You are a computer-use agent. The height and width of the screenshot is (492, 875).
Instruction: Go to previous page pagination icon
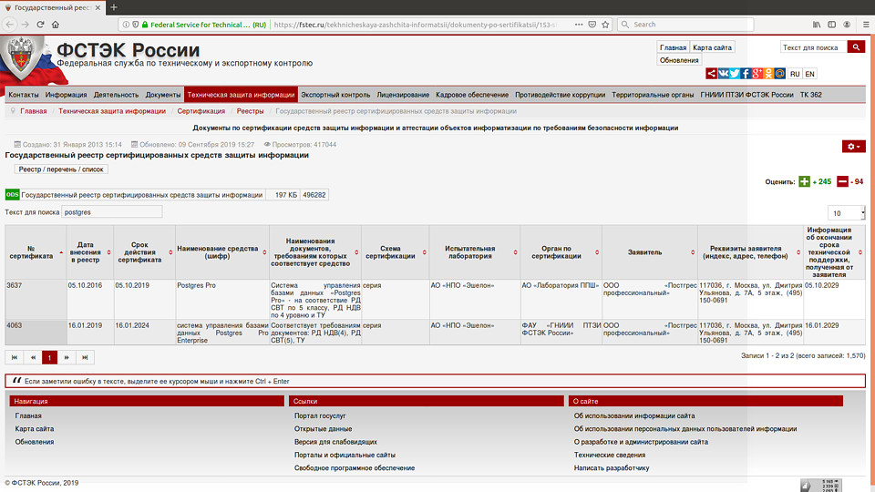pyautogui.click(x=33, y=357)
